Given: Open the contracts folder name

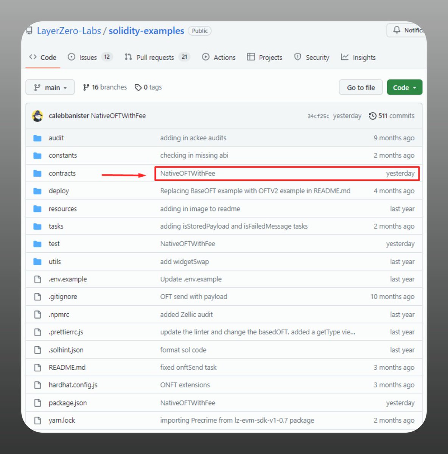Looking at the screenshot, I should point(62,173).
